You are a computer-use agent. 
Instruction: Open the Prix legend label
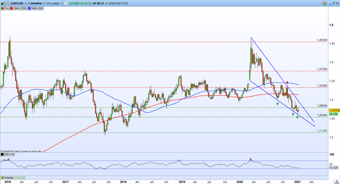click(x=6, y=8)
